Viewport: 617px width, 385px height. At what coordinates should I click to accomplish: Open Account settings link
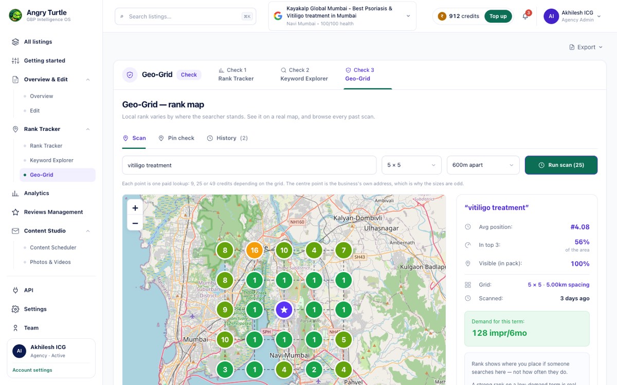point(32,370)
